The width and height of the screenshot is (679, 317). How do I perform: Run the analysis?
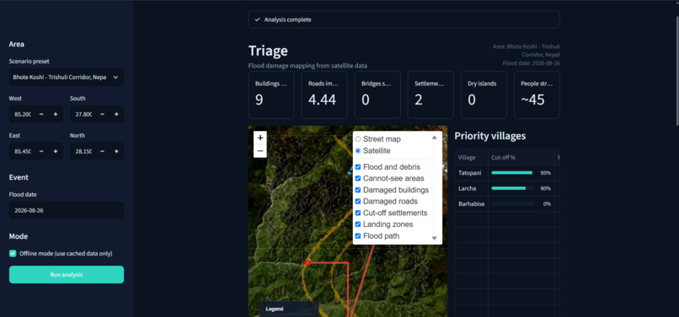click(x=67, y=275)
